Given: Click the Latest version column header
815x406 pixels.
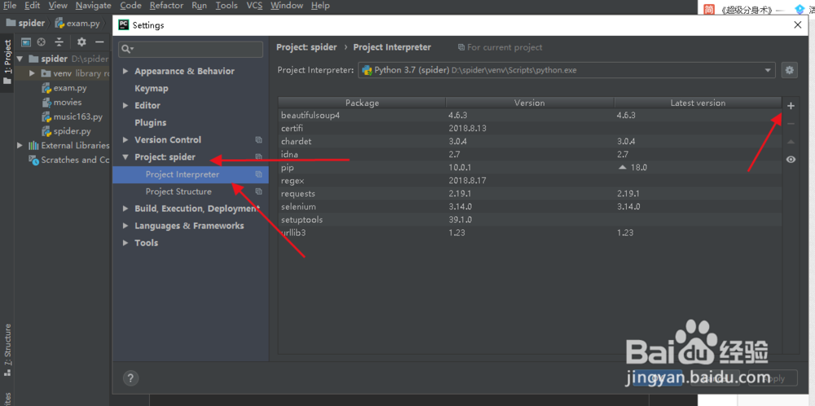Looking at the screenshot, I should pyautogui.click(x=698, y=103).
